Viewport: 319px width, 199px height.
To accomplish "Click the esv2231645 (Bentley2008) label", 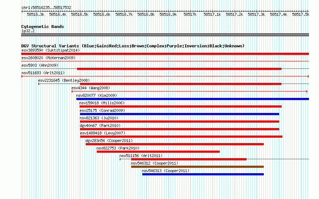I will click(x=64, y=80).
